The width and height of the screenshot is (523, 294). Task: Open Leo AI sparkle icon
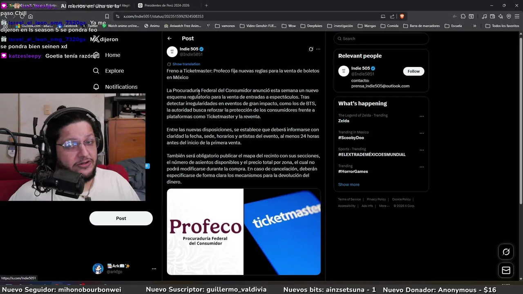501,16
